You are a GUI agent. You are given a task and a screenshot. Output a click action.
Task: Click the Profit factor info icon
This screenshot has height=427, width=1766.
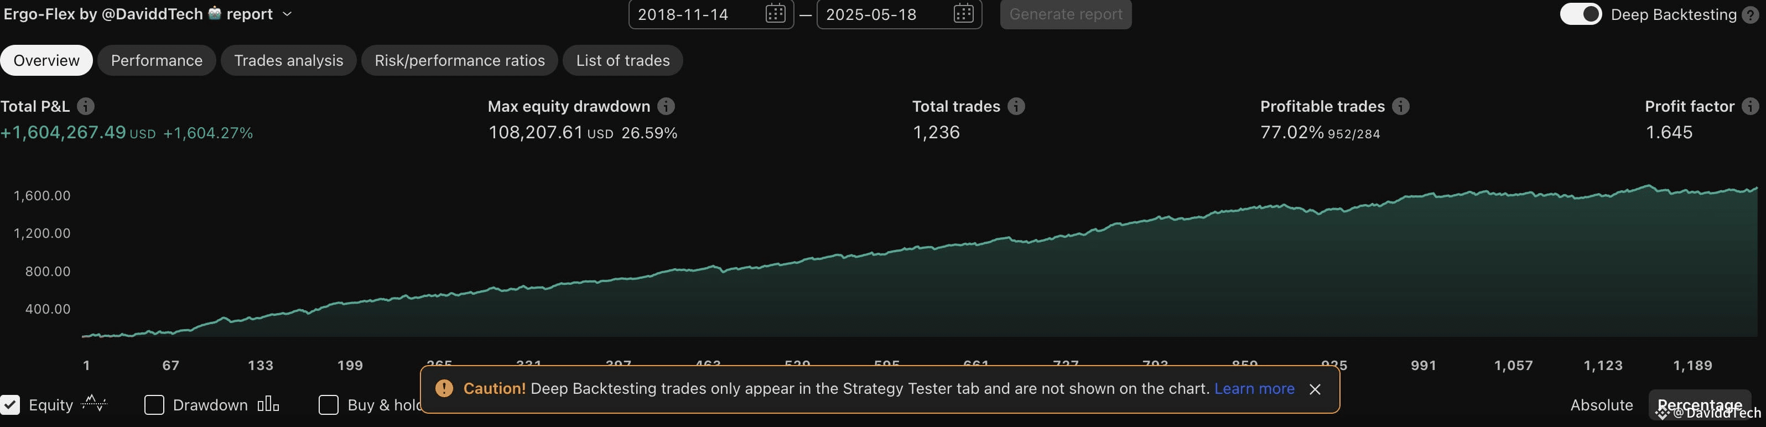[1749, 106]
